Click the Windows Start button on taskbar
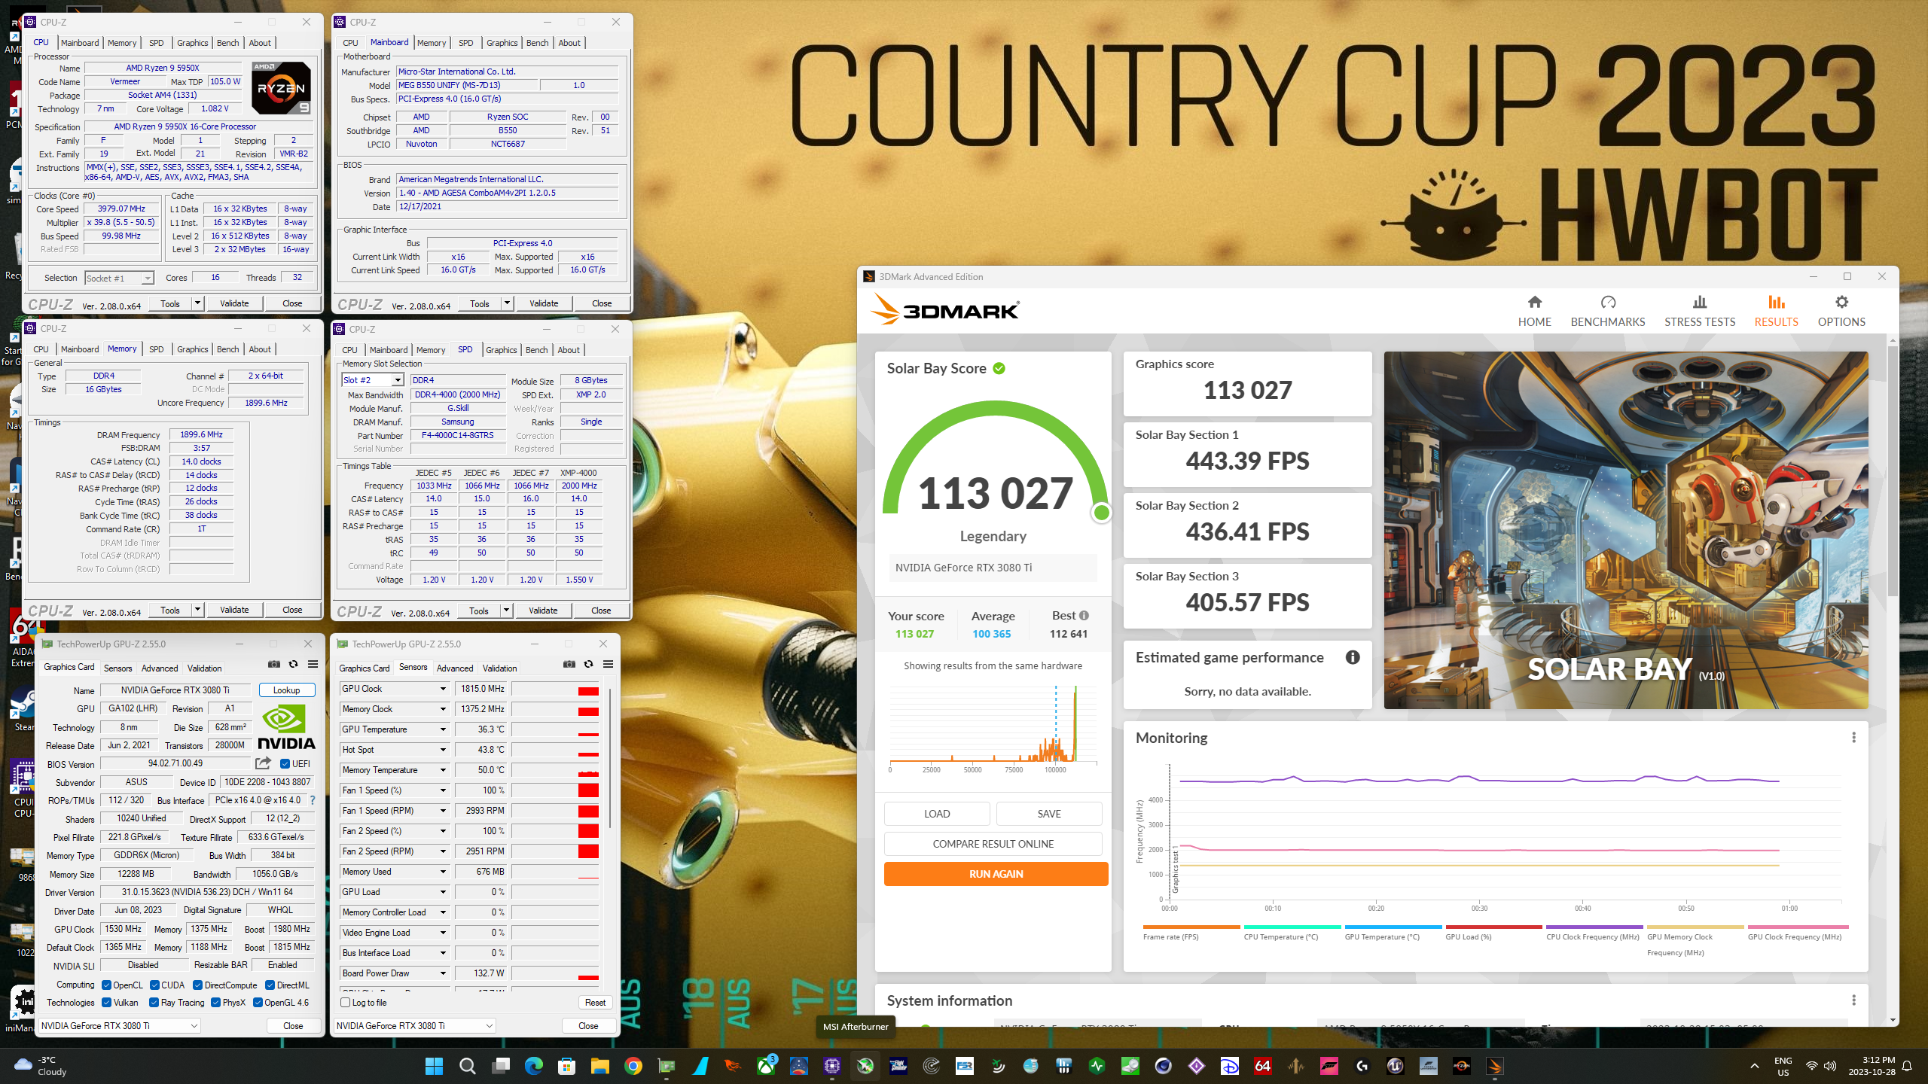This screenshot has height=1084, width=1928. click(434, 1066)
